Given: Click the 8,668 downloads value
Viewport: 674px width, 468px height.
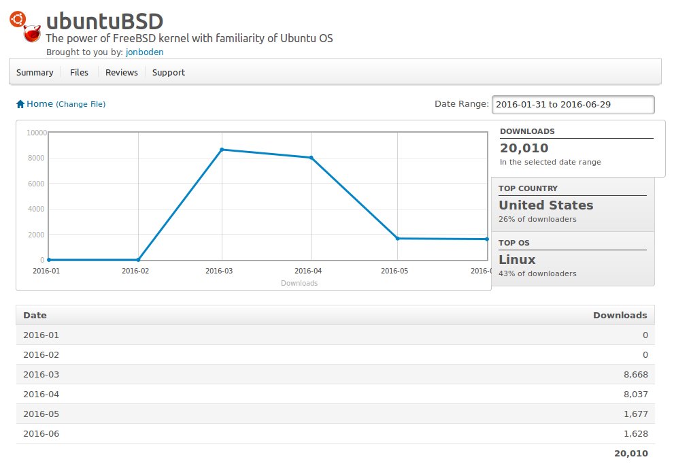Looking at the screenshot, I should point(636,374).
